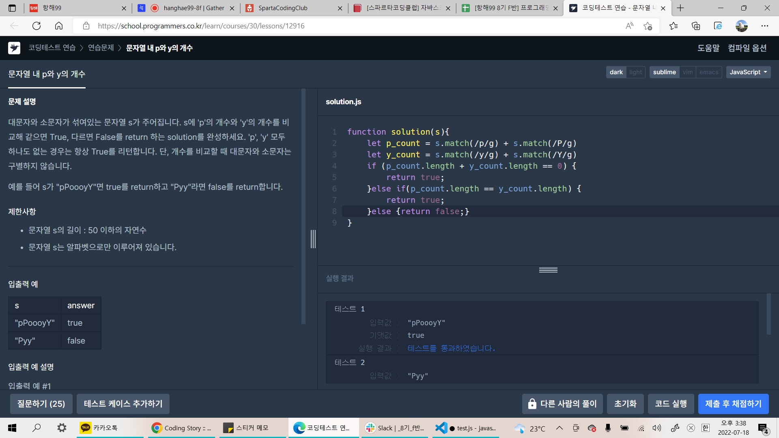
Task: Switch editor theme to light
Action: 635,72
